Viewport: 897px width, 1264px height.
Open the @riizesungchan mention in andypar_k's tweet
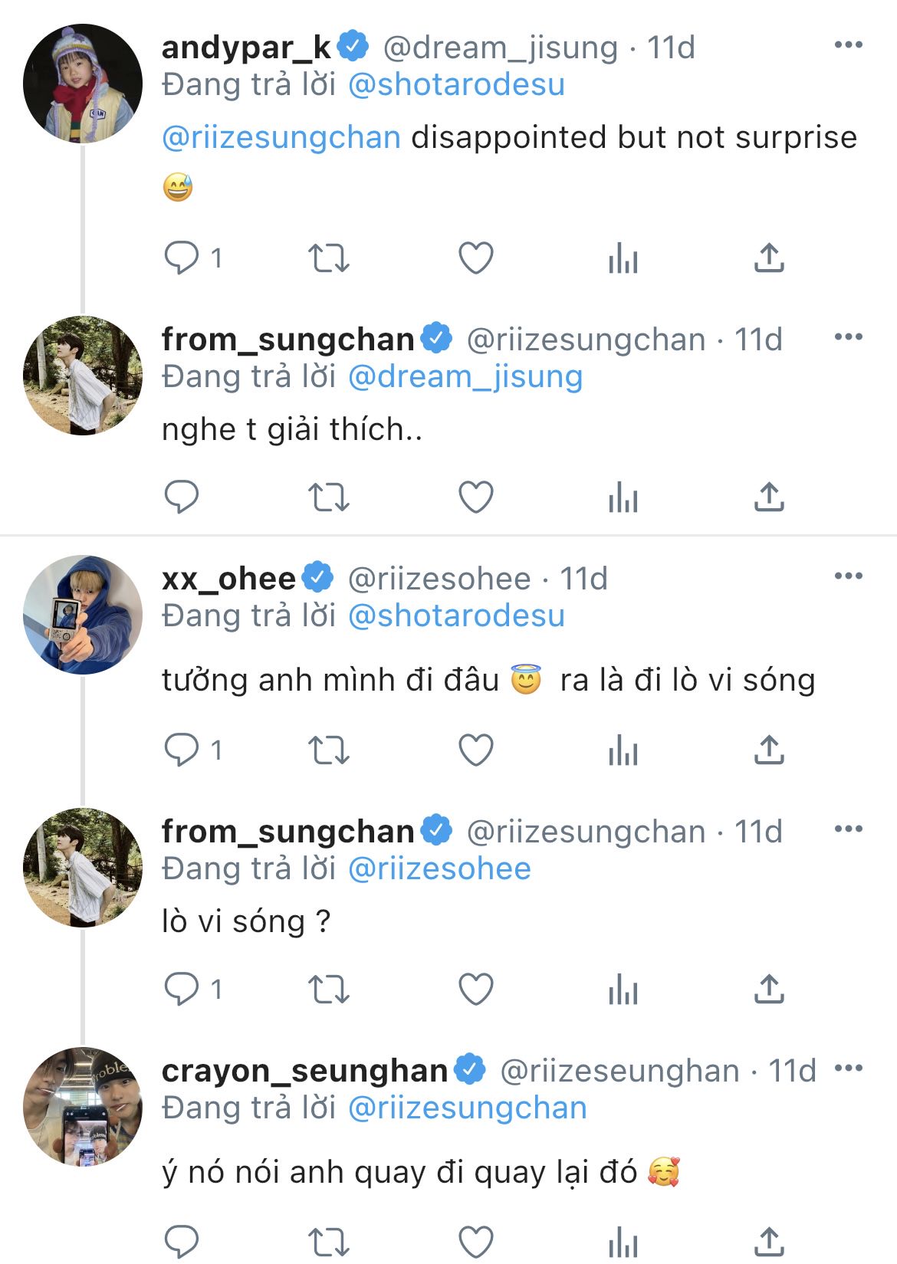281,138
